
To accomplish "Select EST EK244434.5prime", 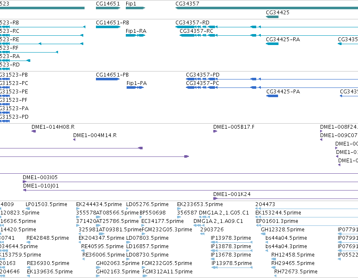I will click(99, 204).
